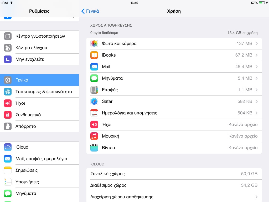Tap the Ήχοι icon in storage list
Screen dimensions: 269x202
tap(94, 124)
